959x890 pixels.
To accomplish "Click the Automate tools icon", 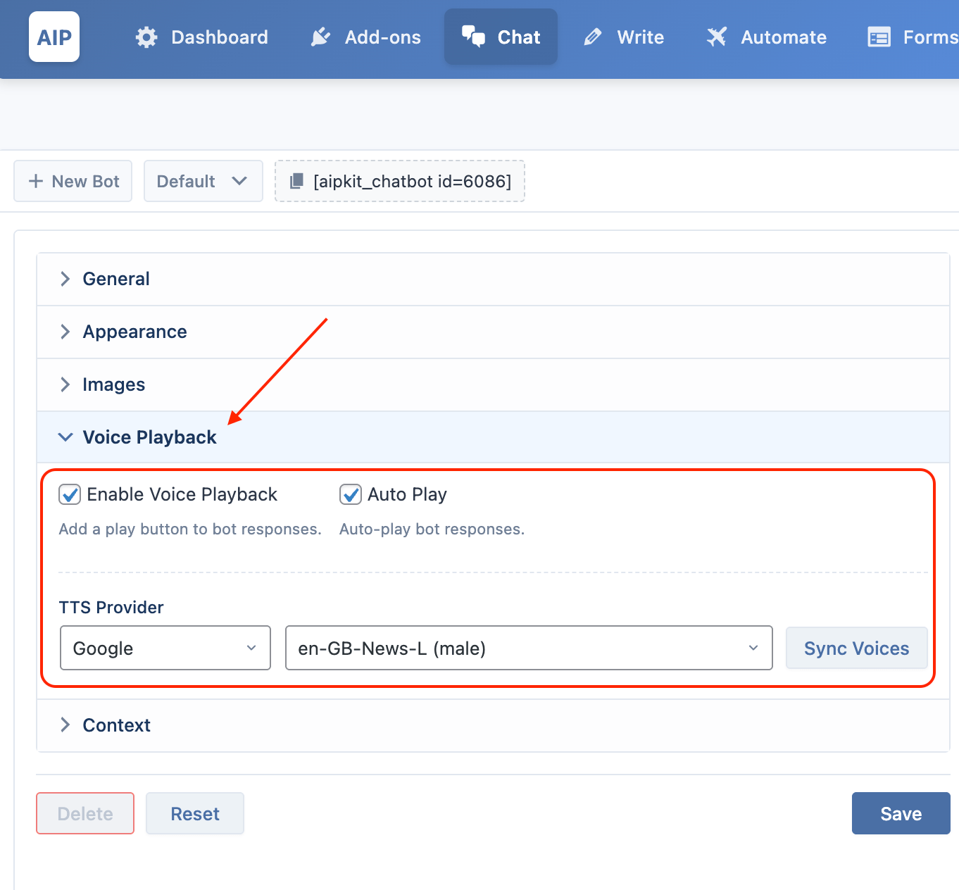I will pos(717,37).
